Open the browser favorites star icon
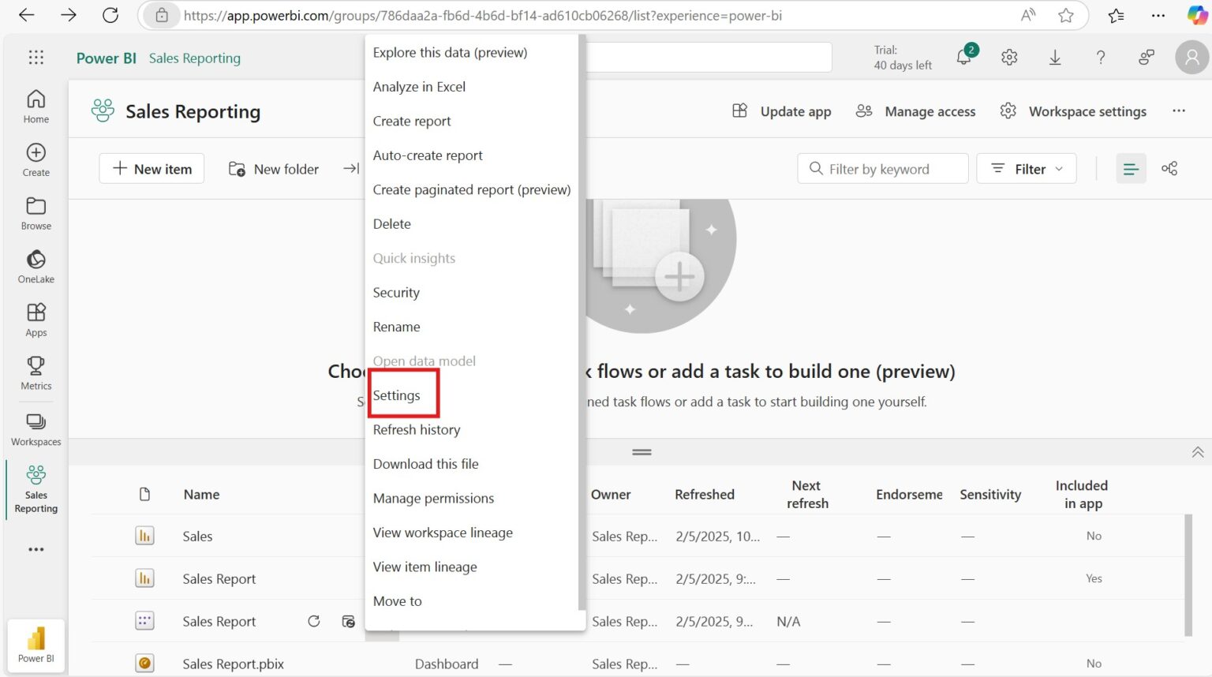This screenshot has width=1212, height=677. pyautogui.click(x=1066, y=15)
